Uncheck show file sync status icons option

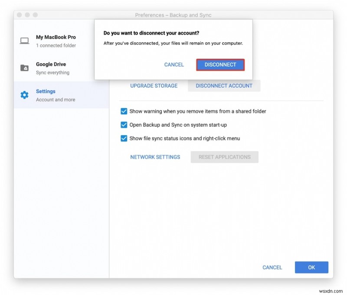124,139
